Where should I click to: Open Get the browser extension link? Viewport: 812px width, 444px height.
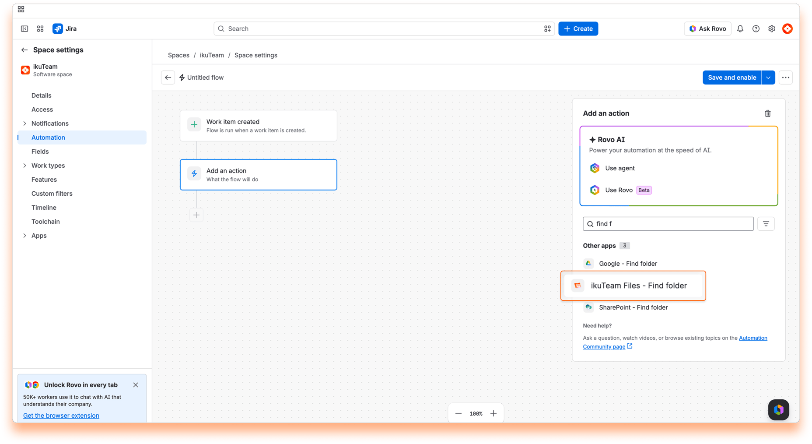pyautogui.click(x=61, y=416)
